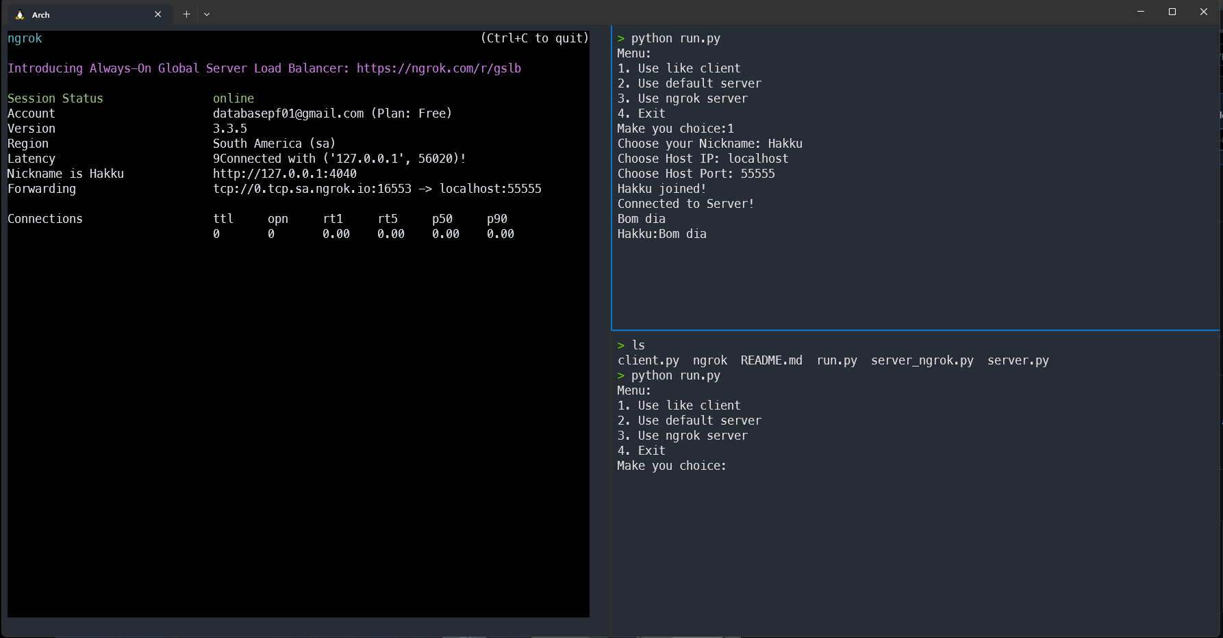The width and height of the screenshot is (1223, 638).
Task: Minimize the terminal window
Action: click(1141, 12)
